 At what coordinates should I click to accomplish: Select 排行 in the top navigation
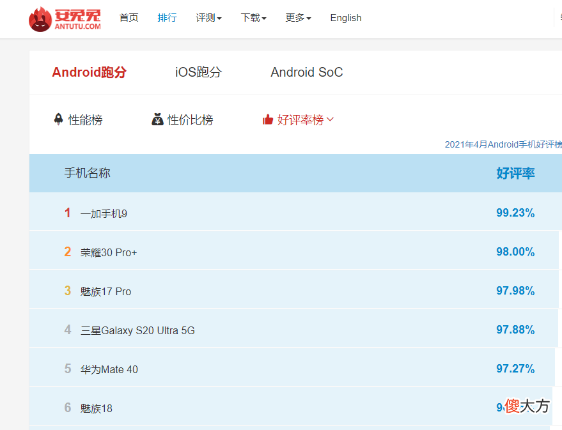tap(167, 17)
